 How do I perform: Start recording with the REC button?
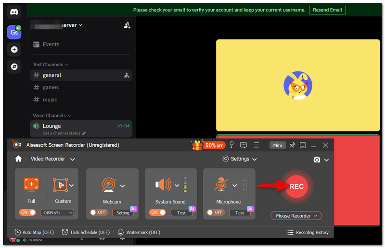point(296,186)
